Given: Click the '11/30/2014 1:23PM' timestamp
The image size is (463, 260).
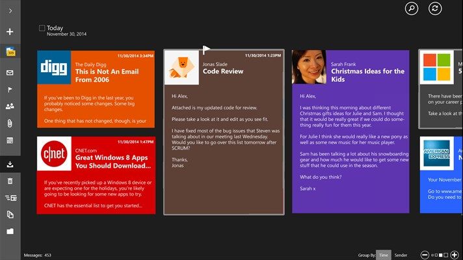Looking at the screenshot, I should tap(263, 55).
